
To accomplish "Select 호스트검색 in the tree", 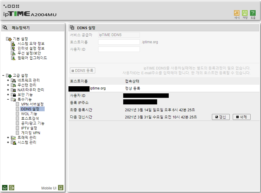I will 30,118.
